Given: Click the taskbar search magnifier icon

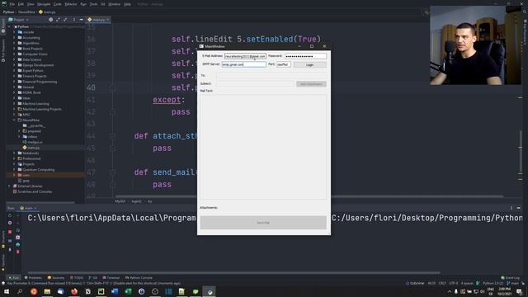Looking at the screenshot, I should click(x=20, y=291).
